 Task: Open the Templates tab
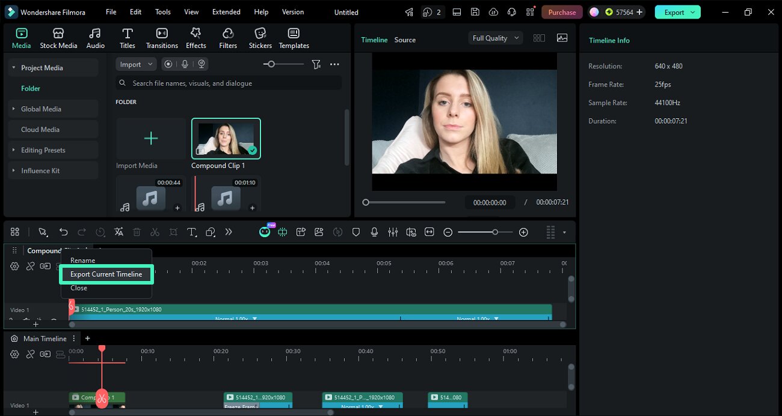(294, 38)
